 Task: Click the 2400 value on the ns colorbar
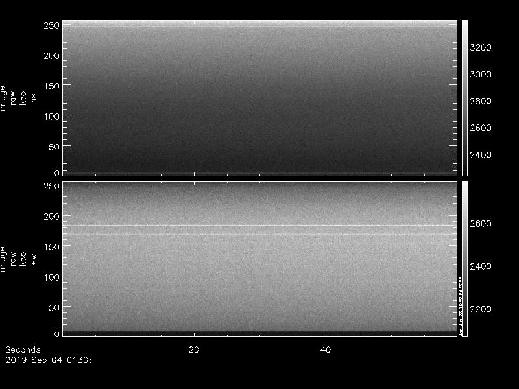(481, 154)
